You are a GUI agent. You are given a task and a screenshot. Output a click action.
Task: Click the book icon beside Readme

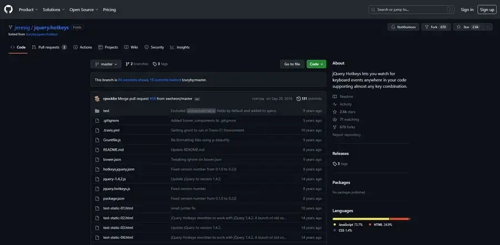(334, 97)
